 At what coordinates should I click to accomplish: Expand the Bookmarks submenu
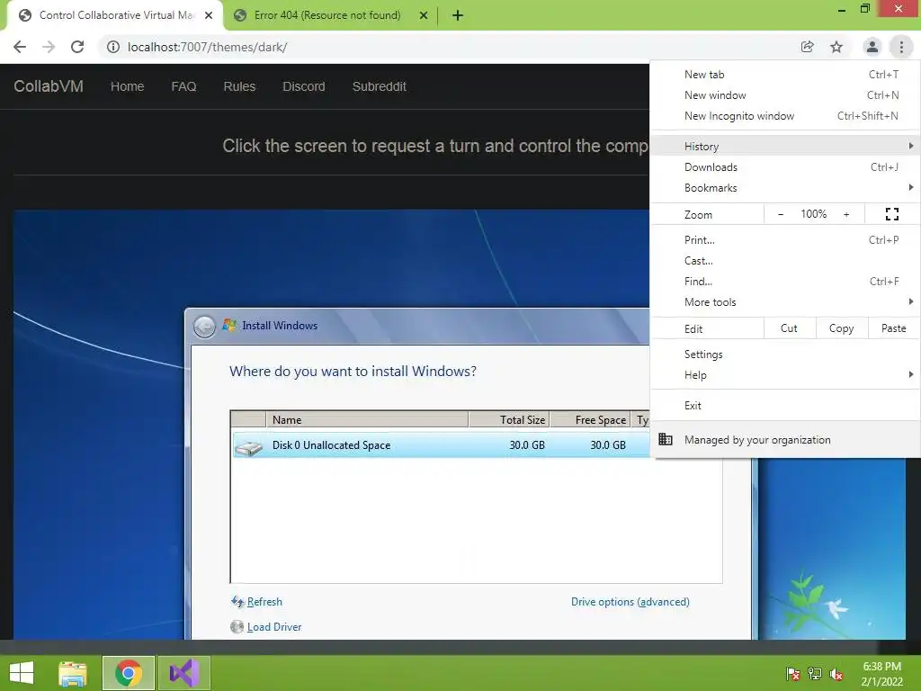coord(785,187)
